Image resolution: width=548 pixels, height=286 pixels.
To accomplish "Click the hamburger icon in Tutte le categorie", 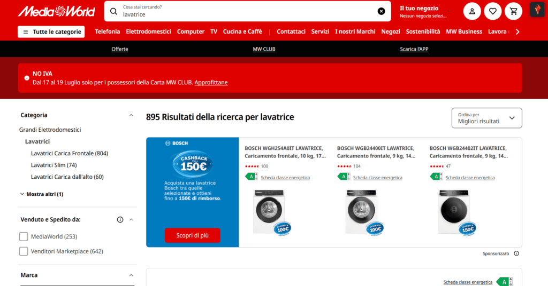I will point(26,31).
